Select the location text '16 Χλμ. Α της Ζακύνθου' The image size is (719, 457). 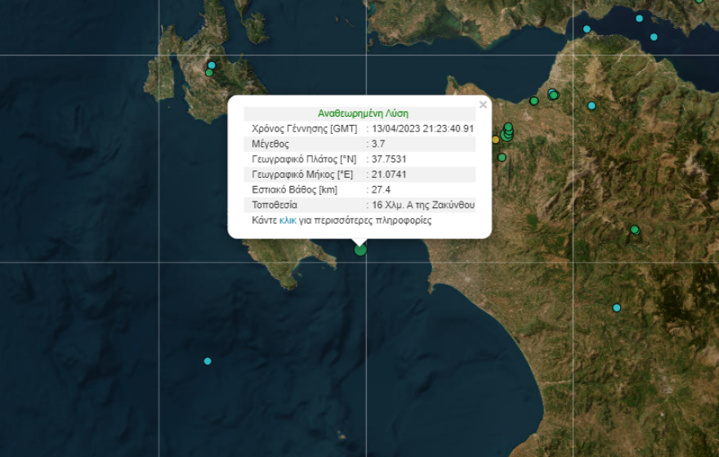tap(422, 205)
